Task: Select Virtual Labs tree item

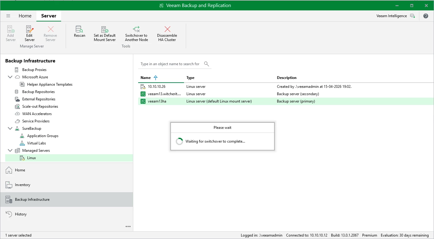Action: coord(36,143)
